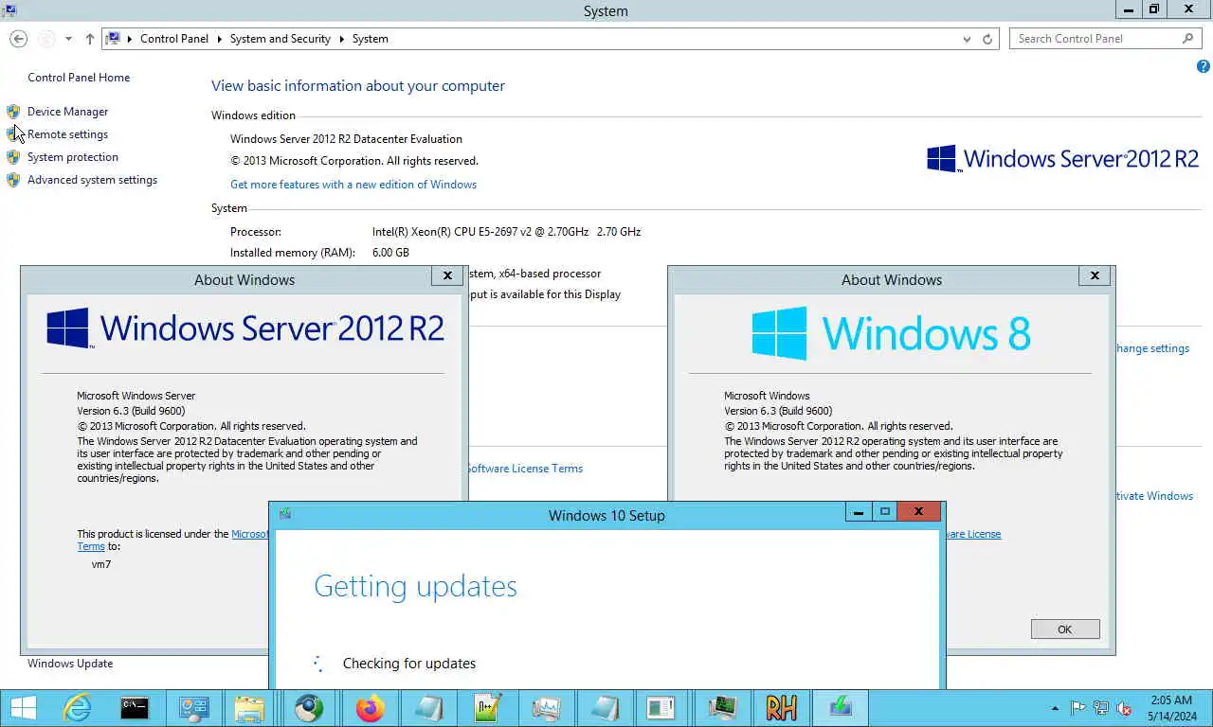1213x727 pixels.
Task: Click the muted volume tray icon
Action: (1124, 708)
